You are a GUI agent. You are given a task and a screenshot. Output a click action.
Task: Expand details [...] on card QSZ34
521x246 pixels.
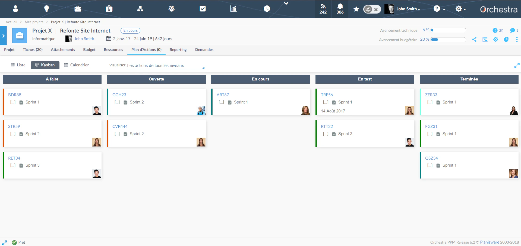click(430, 165)
